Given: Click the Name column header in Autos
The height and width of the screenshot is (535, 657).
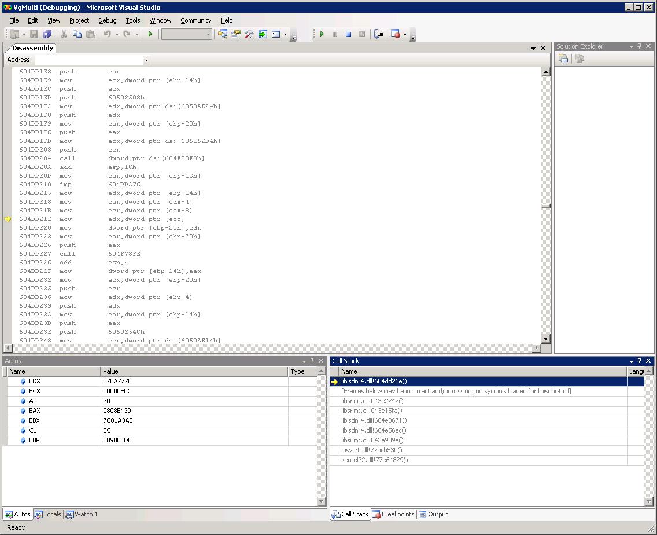Looking at the screenshot, I should coord(54,371).
